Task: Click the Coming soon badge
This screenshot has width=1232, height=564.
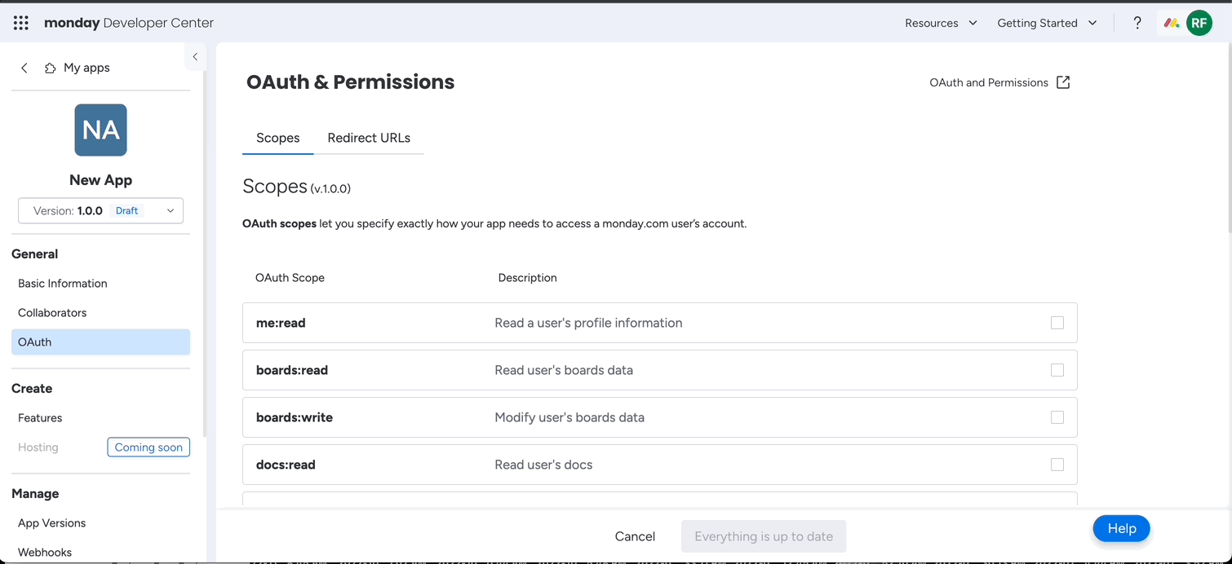Action: tap(148, 447)
